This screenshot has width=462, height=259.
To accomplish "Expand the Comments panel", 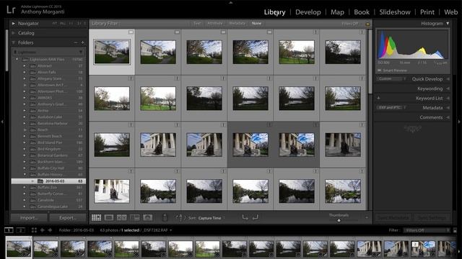I will pyautogui.click(x=448, y=117).
